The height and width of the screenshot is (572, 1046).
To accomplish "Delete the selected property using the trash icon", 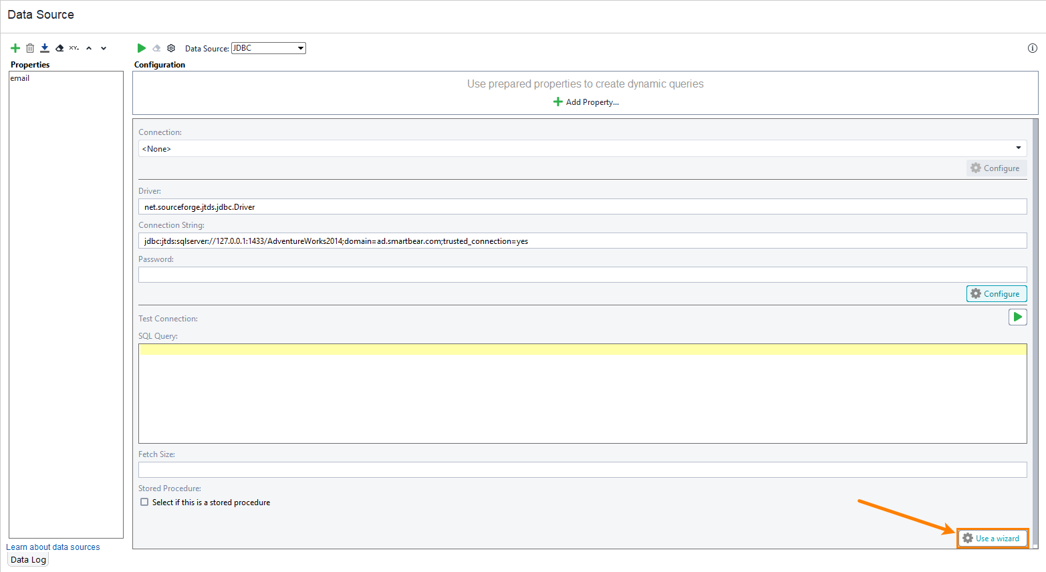I will (x=29, y=47).
